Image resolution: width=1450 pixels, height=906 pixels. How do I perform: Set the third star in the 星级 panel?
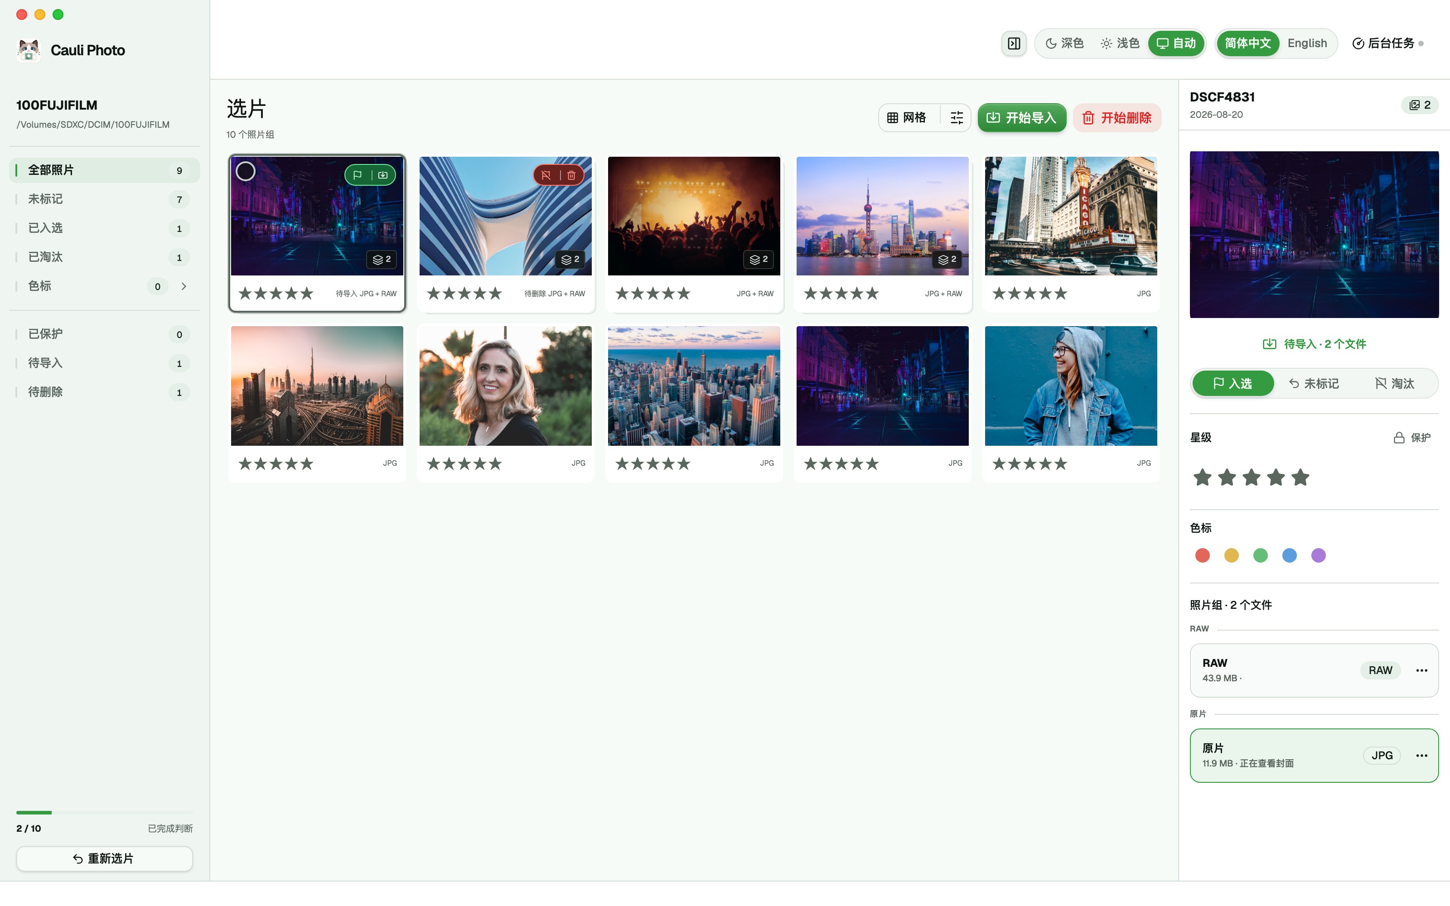1251,477
